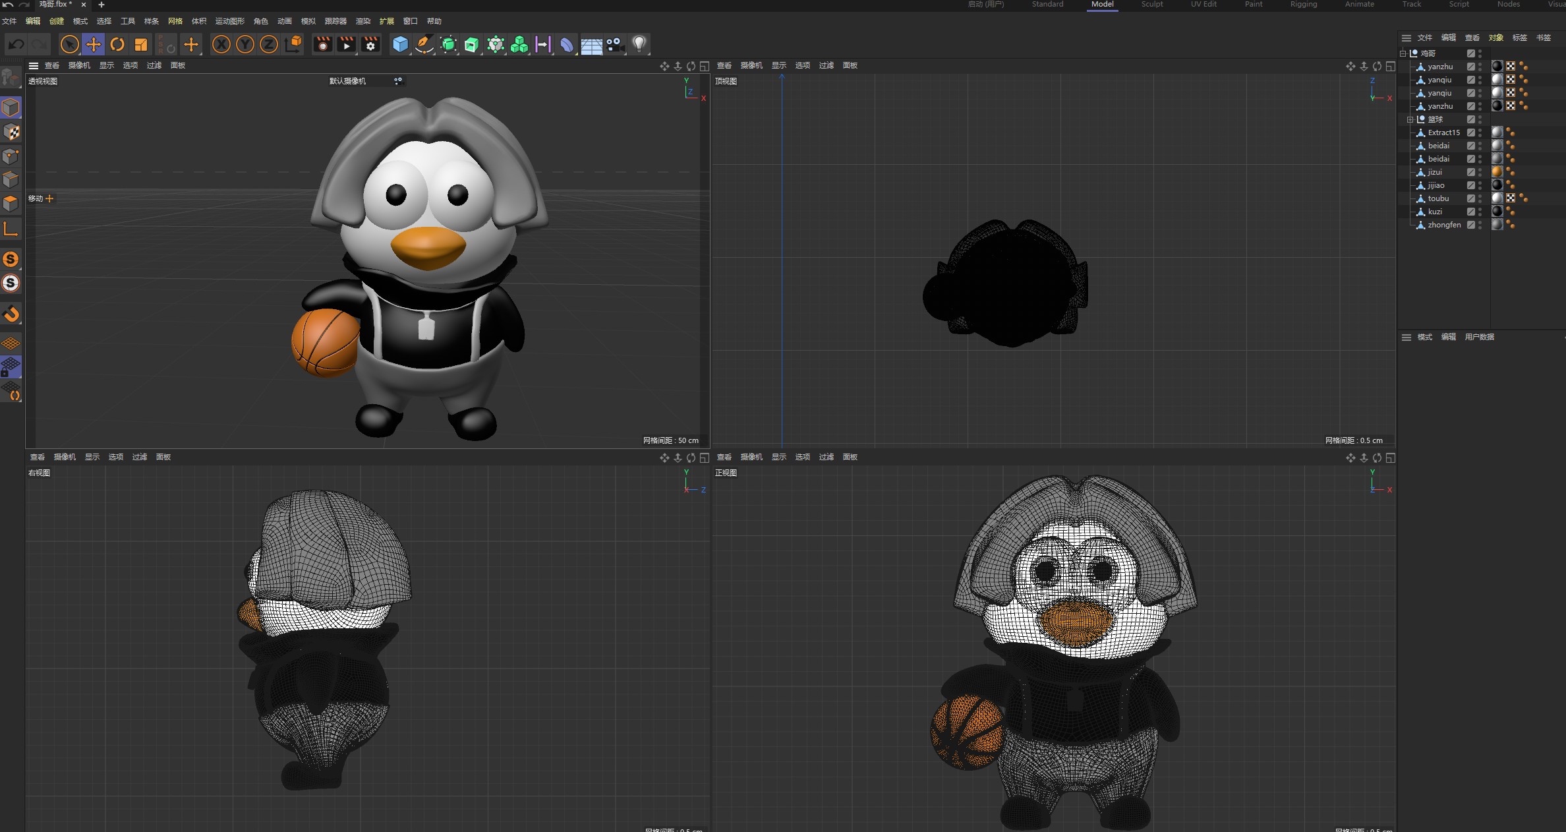Add a Light object
1566x832 pixels.
pyautogui.click(x=639, y=44)
